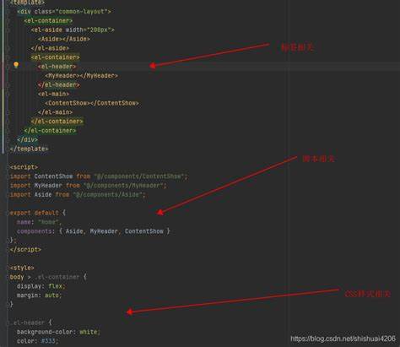Click the "body > .el-container {" selector
The height and width of the screenshot is (347, 400).
[48, 277]
